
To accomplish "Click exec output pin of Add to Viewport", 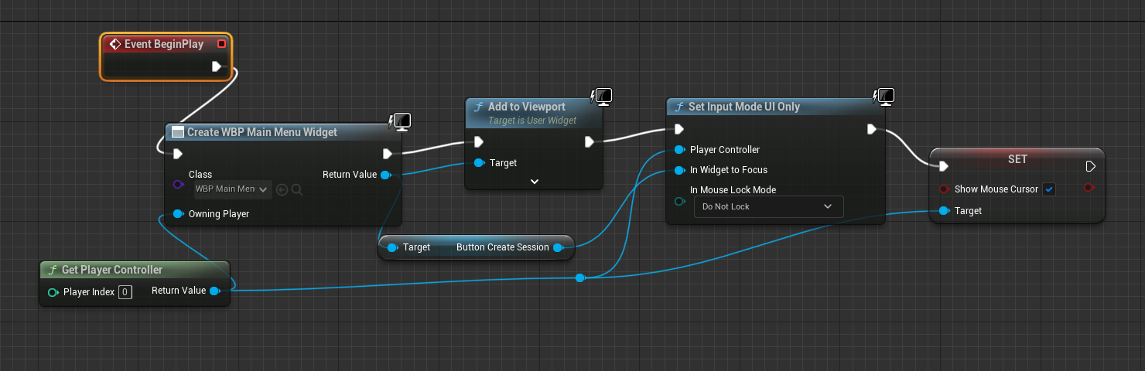I will tap(589, 141).
